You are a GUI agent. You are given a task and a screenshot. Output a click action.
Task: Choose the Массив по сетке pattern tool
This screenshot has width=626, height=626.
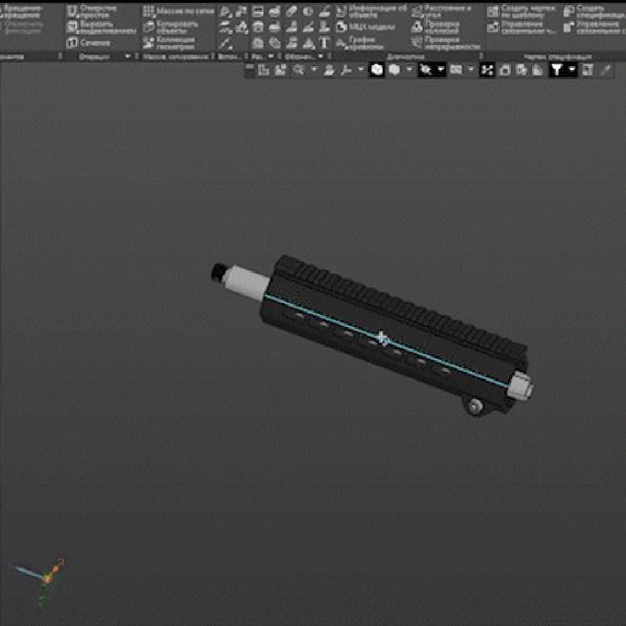click(149, 11)
